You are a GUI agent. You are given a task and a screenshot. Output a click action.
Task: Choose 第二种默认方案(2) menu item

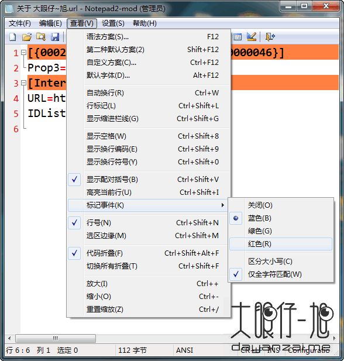click(x=149, y=50)
